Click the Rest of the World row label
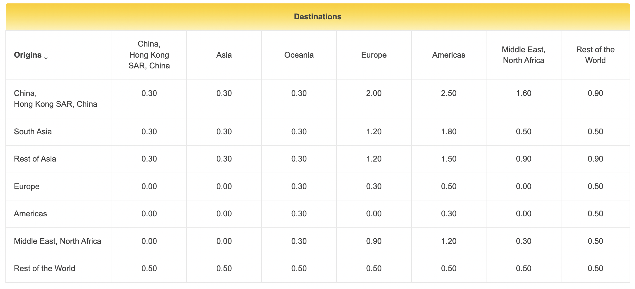This screenshot has width=635, height=289. point(45,268)
